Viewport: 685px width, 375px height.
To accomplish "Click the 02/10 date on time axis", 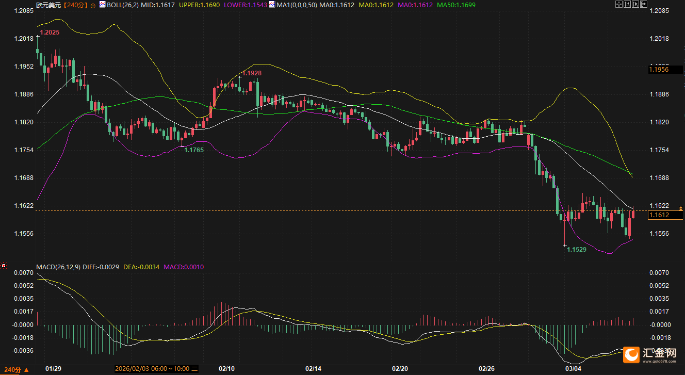I will (227, 369).
